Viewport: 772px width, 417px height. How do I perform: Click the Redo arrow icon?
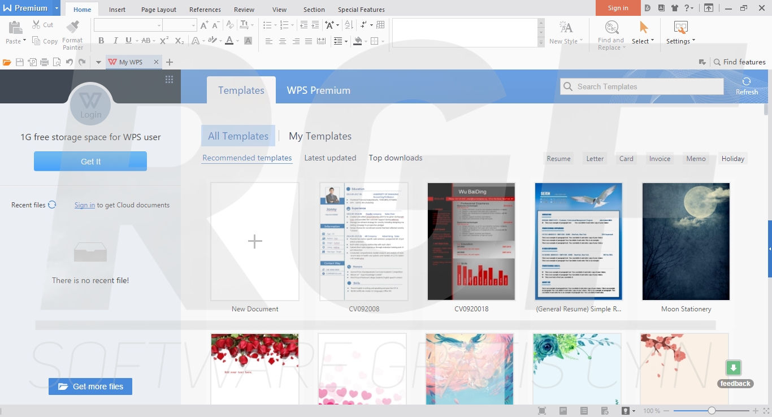(82, 62)
